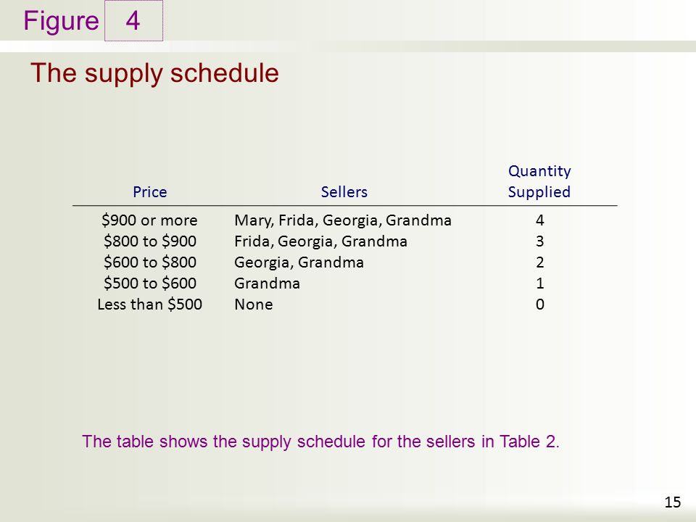Click the caption about Table 2
696x522 pixels.
(320, 442)
